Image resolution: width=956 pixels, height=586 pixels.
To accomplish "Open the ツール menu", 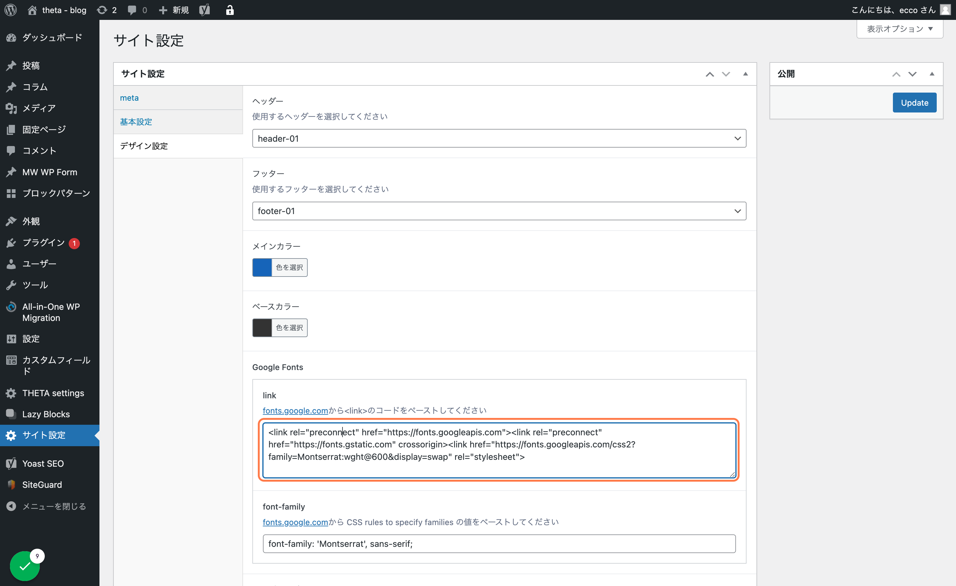I will (50, 285).
